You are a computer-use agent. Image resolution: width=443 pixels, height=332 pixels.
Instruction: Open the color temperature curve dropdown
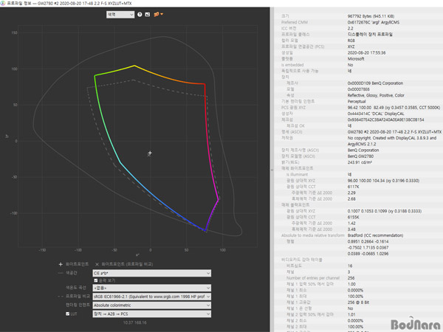[x=151, y=288]
